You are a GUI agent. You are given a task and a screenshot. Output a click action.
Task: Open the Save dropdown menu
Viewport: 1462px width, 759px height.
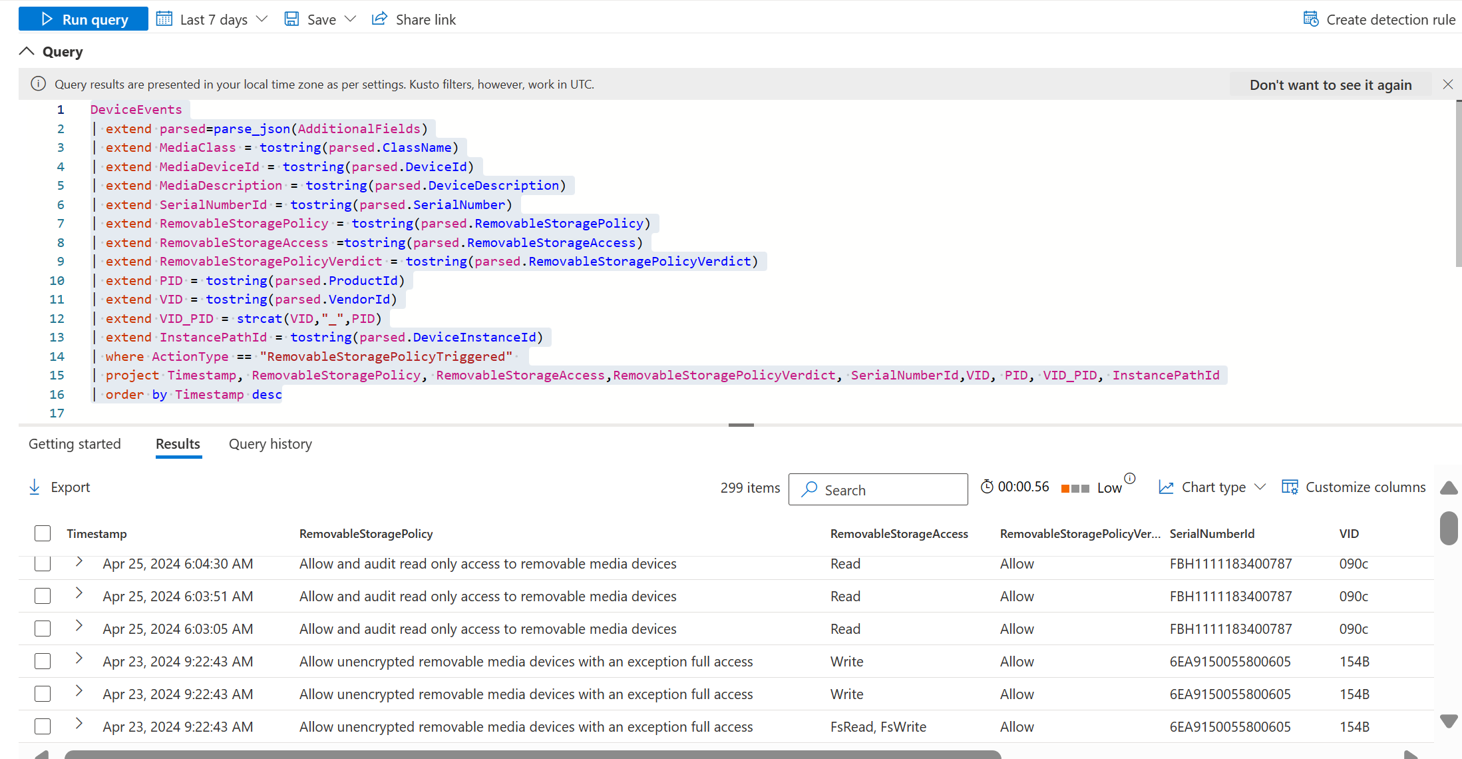coord(347,19)
